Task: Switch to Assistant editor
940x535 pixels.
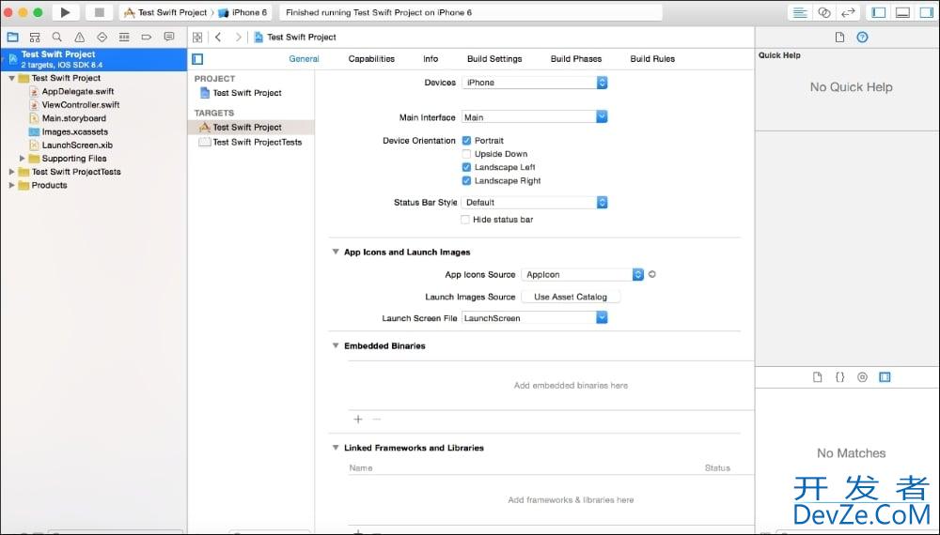Action: tap(824, 12)
